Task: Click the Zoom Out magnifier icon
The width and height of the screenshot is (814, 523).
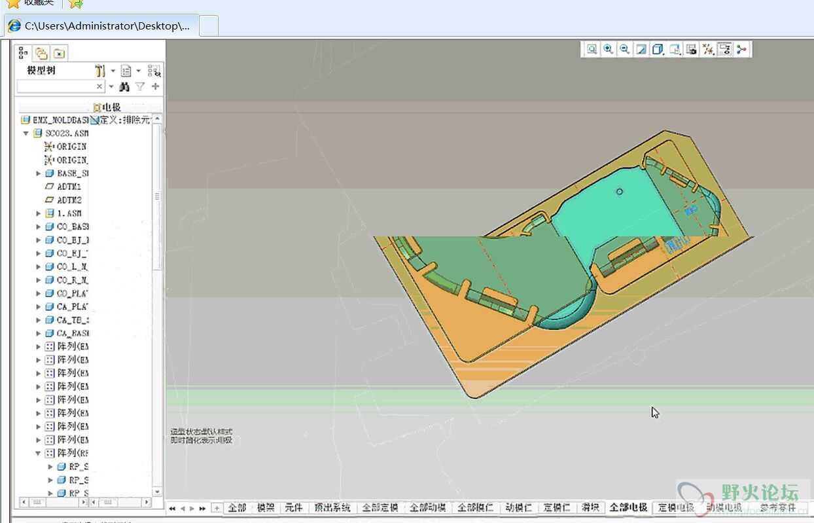Action: pos(625,49)
